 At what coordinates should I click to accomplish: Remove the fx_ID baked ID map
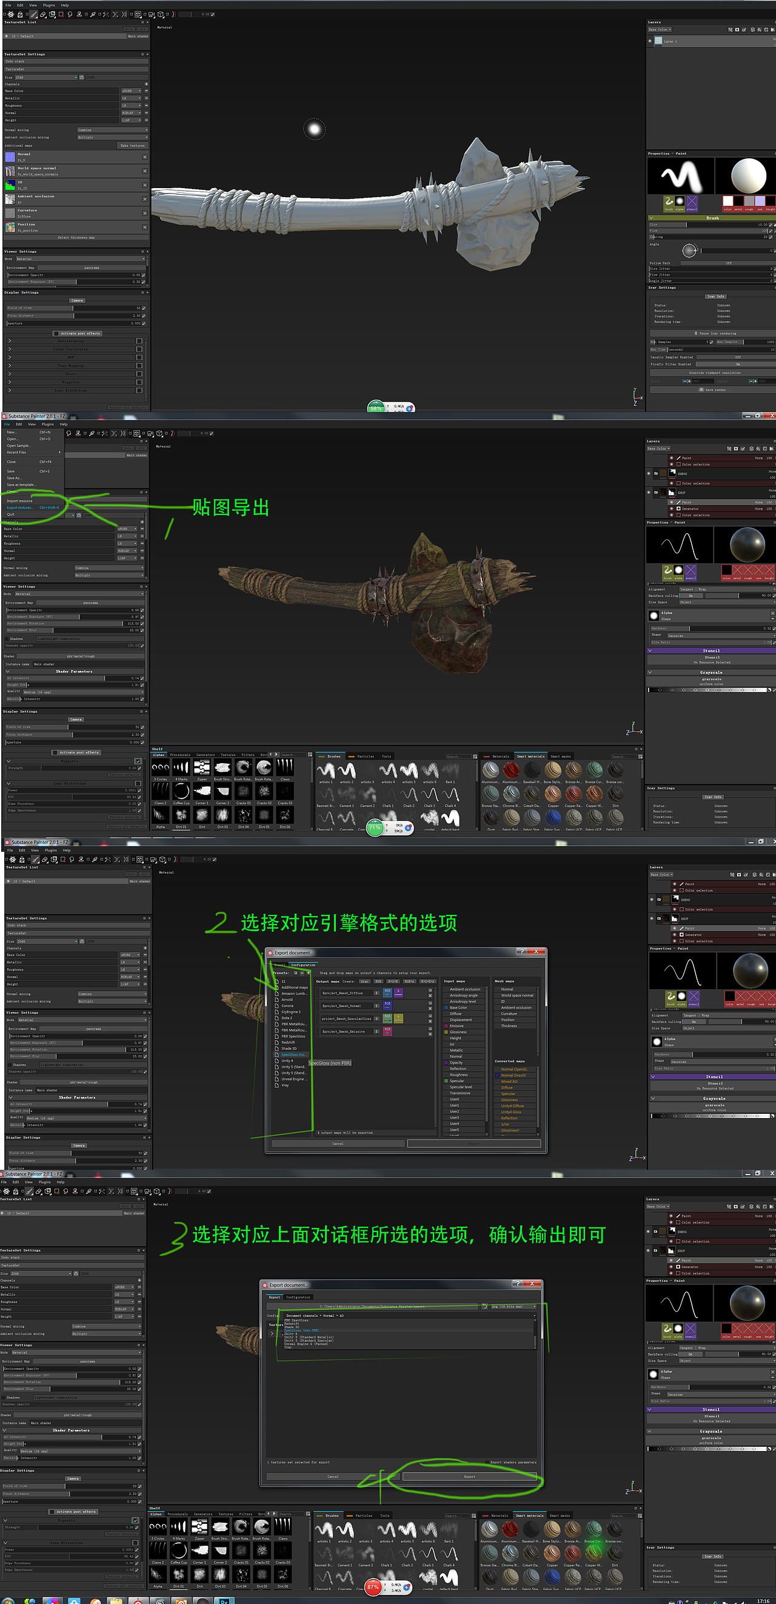point(145,185)
